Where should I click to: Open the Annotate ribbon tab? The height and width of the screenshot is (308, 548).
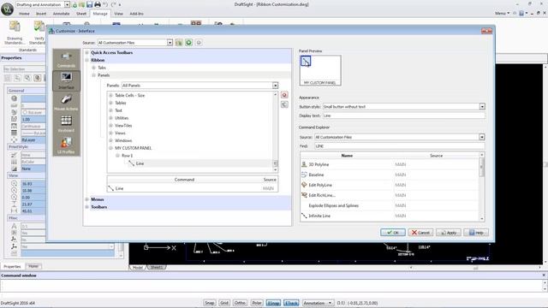tap(61, 14)
